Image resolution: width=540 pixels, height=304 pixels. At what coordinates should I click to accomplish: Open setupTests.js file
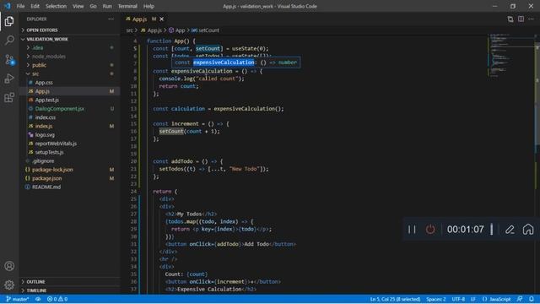pos(49,152)
